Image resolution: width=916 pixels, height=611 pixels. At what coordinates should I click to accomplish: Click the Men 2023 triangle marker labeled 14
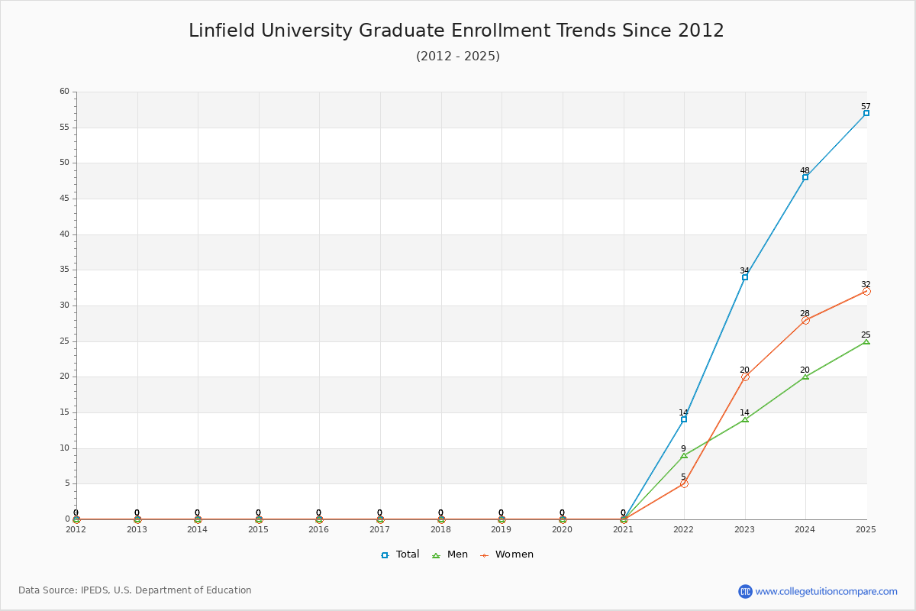[x=745, y=419]
